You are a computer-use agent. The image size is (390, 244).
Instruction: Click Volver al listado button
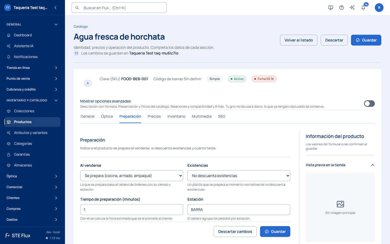coord(299,40)
